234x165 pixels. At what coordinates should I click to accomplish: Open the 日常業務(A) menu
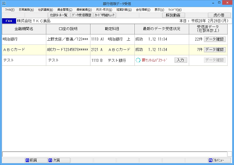tap(26, 10)
